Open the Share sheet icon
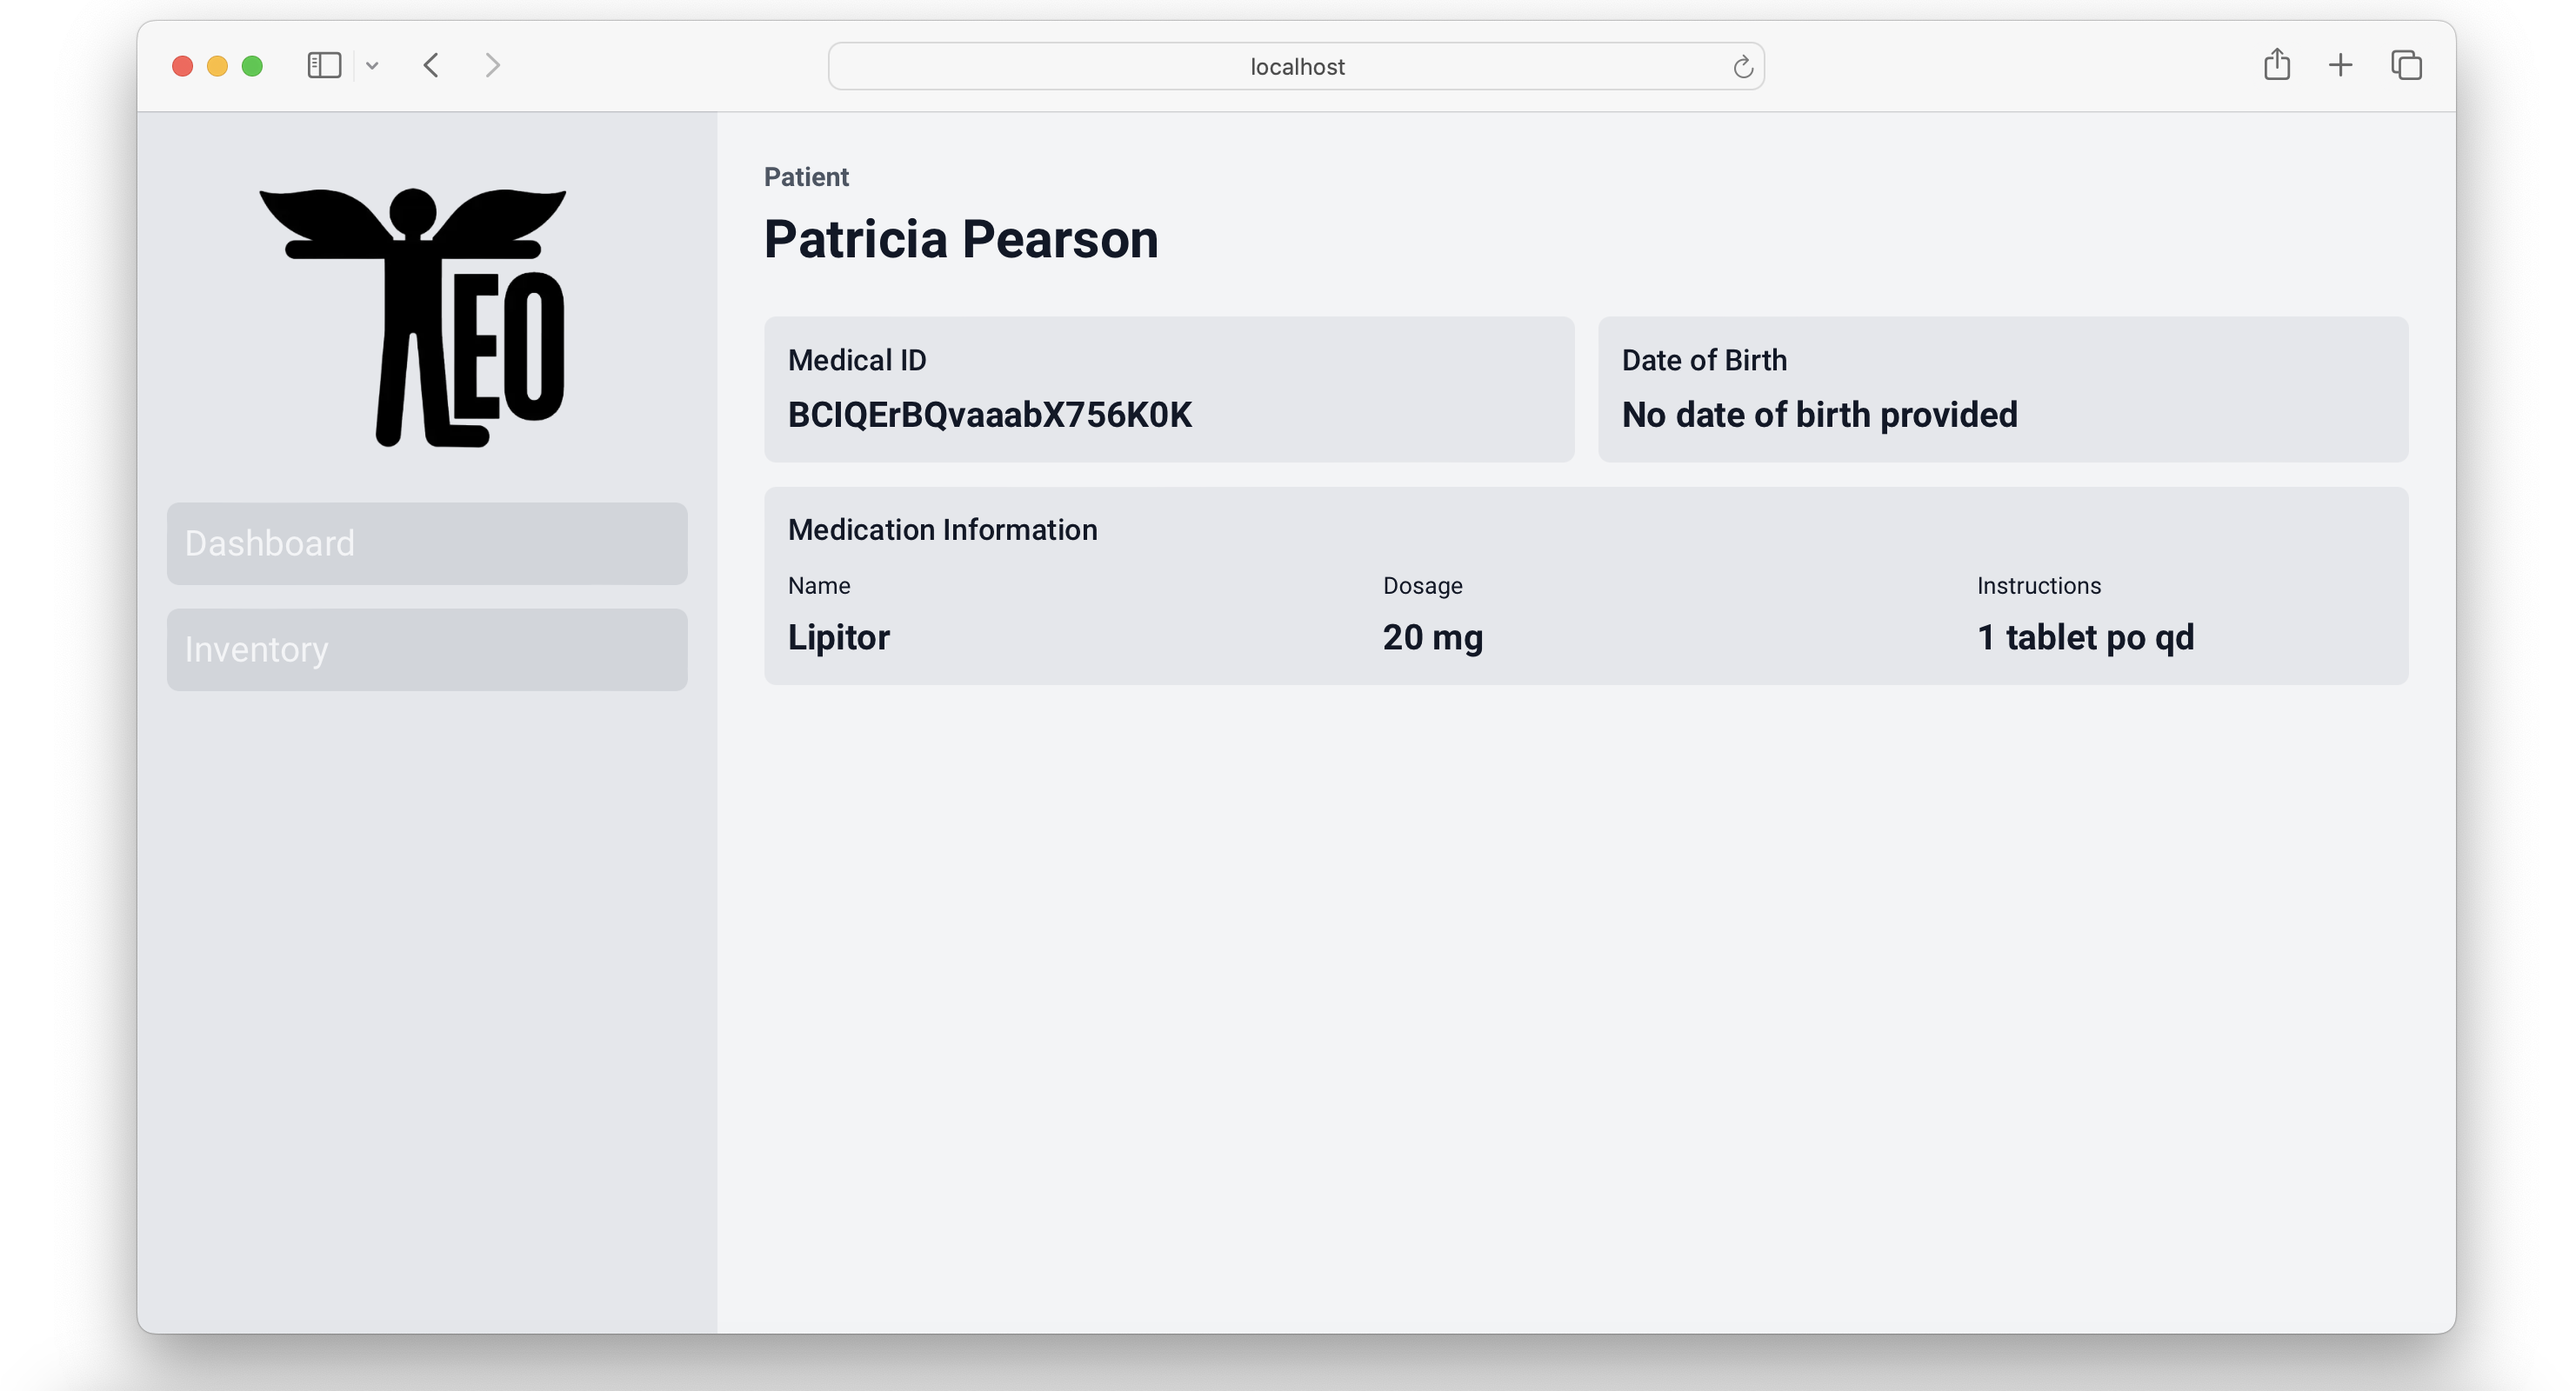The height and width of the screenshot is (1391, 2576). 2277,65
